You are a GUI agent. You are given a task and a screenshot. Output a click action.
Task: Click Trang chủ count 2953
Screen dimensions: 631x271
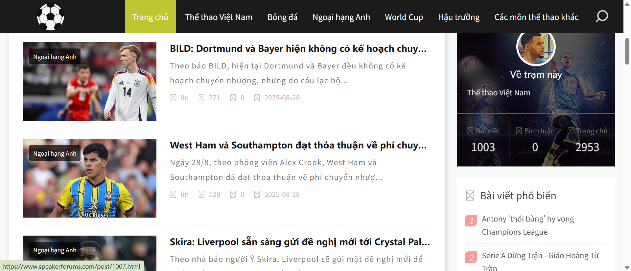coord(587,147)
